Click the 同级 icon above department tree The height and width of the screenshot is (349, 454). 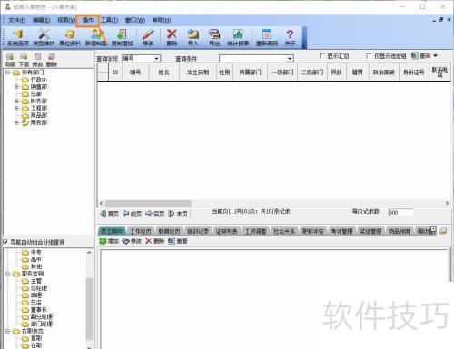tap(10, 60)
